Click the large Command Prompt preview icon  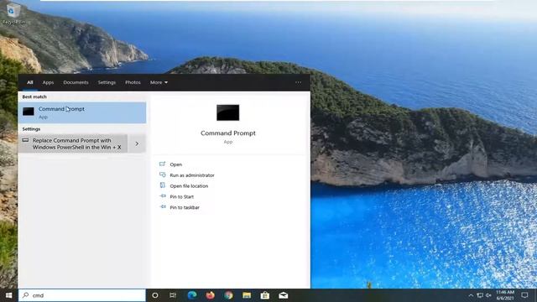227,112
